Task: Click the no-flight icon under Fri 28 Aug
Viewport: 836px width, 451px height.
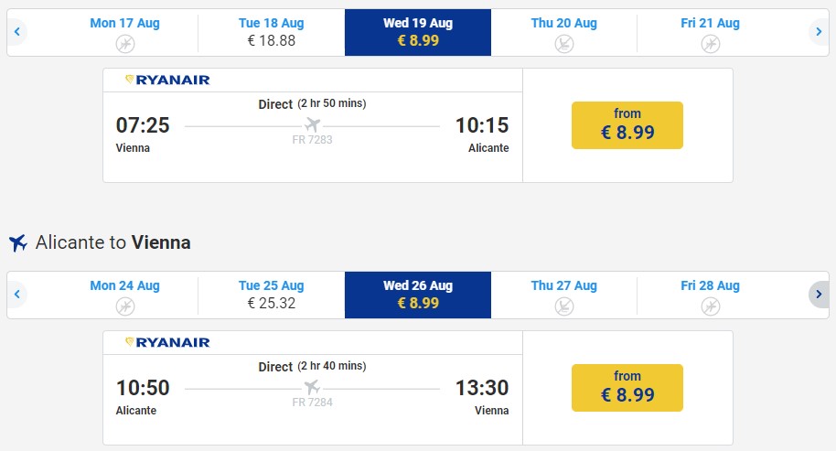Action: point(710,306)
